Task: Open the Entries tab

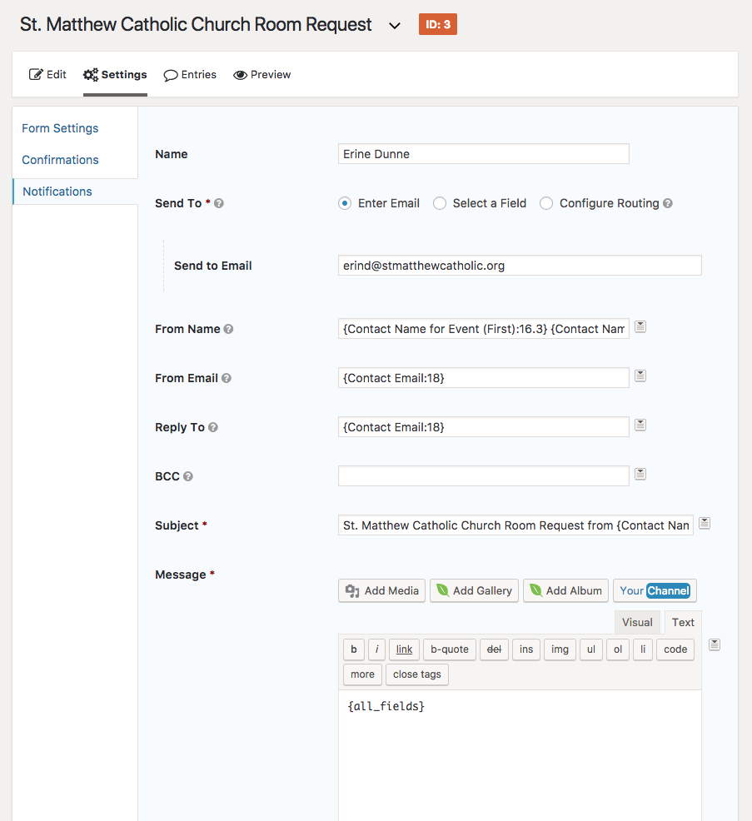Action: pos(190,75)
